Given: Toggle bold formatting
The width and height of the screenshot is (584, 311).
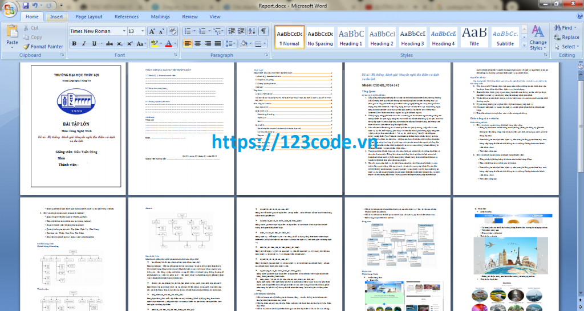Looking at the screenshot, I should pyautogui.click(x=75, y=44).
